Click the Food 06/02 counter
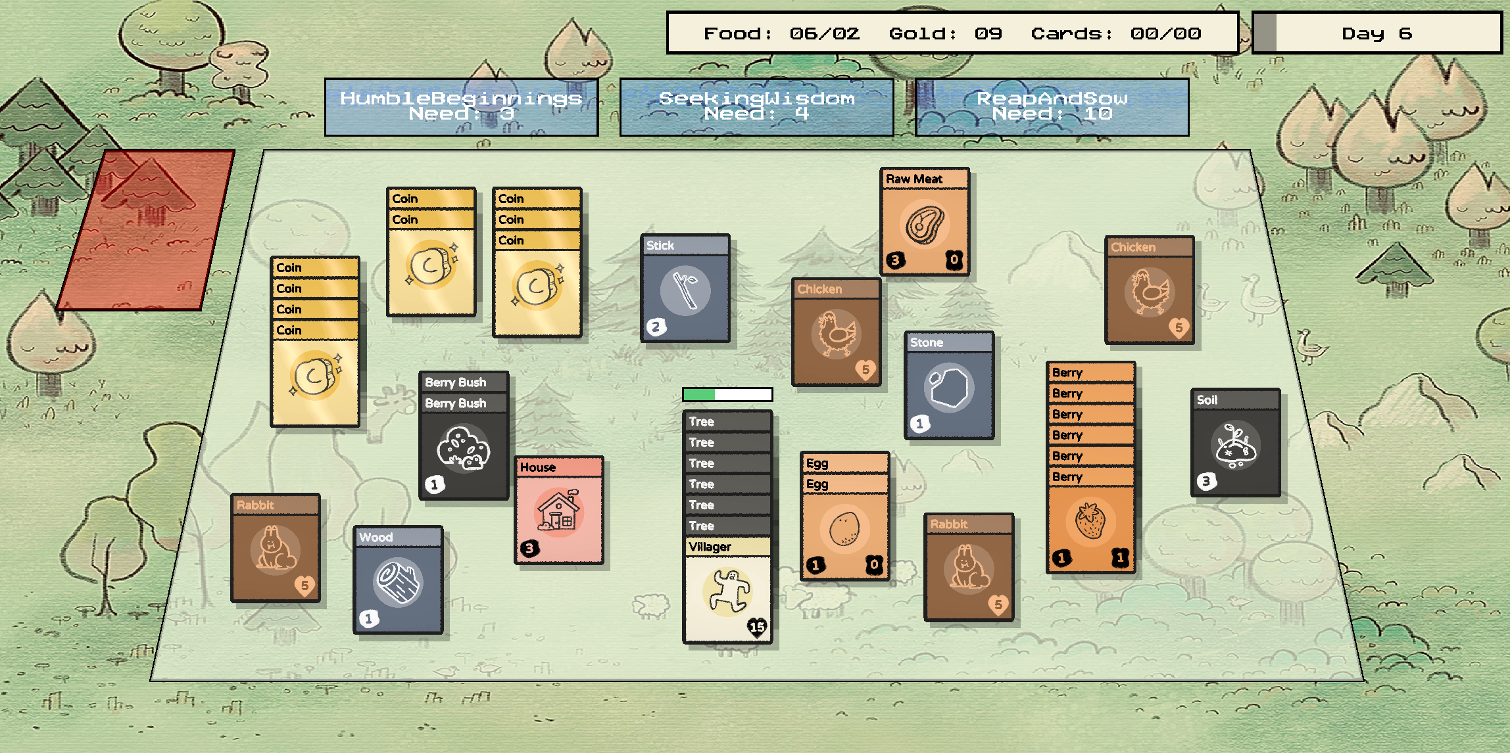This screenshot has height=753, width=1510. point(782,33)
